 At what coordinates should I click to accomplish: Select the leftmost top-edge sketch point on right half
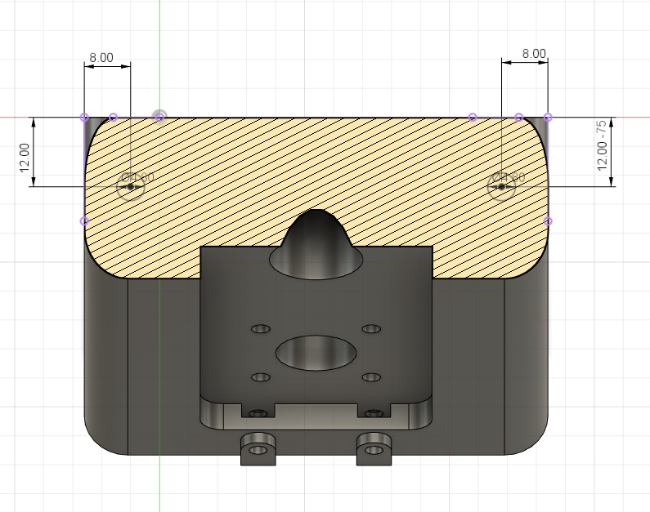(472, 117)
